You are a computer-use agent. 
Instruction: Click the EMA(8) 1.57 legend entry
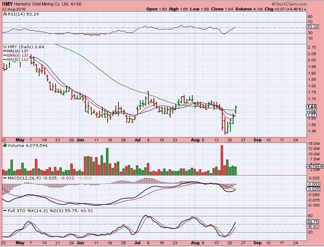point(16,56)
